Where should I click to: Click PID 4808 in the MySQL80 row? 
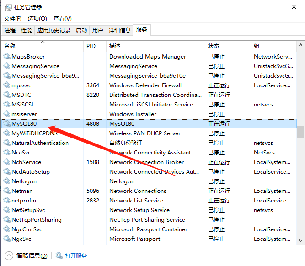pos(93,124)
